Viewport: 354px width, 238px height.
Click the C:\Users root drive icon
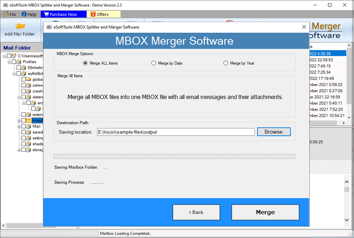[x=14, y=56]
